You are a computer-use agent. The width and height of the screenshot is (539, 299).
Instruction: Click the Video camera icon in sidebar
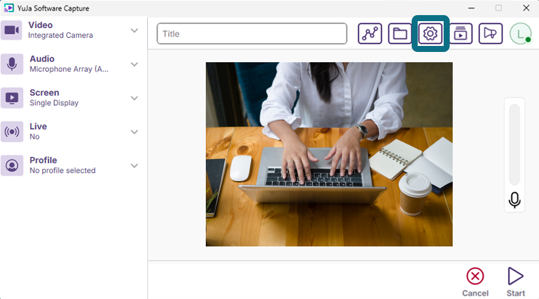pos(11,30)
